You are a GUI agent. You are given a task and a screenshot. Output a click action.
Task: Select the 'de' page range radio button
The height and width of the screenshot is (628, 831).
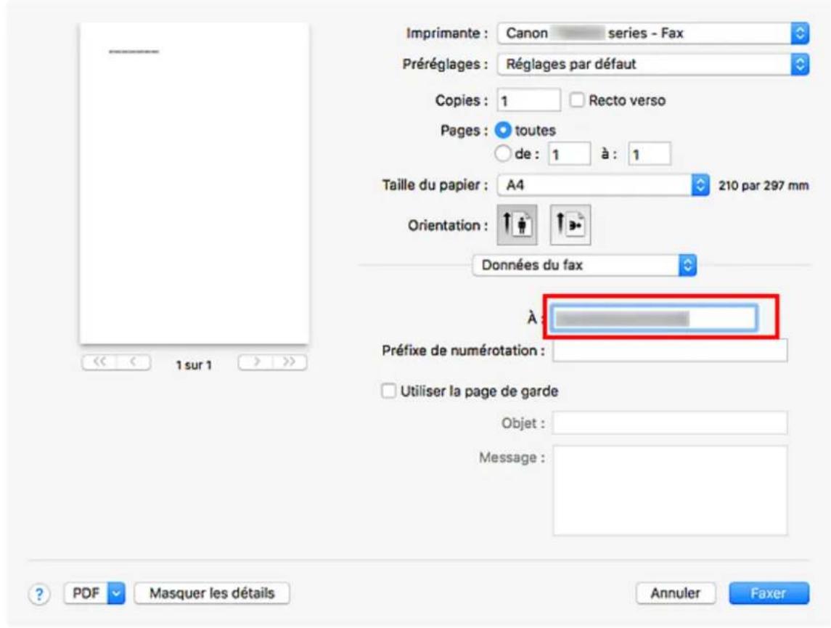pyautogui.click(x=502, y=154)
